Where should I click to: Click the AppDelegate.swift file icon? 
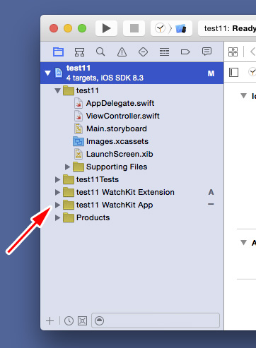78,103
